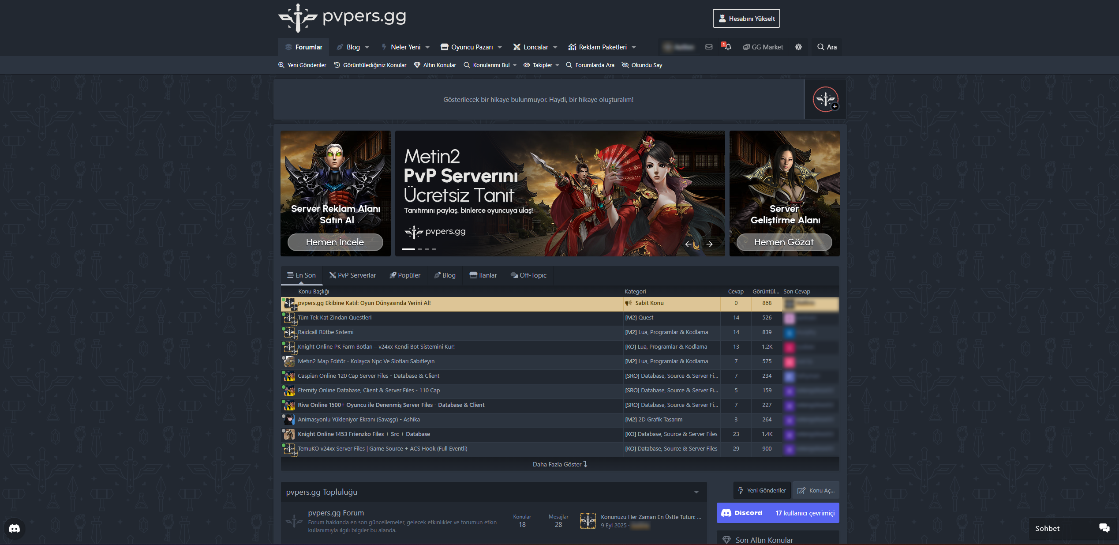Open the notifications bell icon
The image size is (1119, 545).
[727, 47]
